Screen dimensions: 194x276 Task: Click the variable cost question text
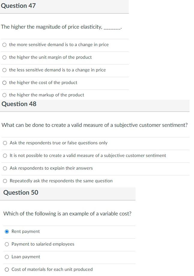coord(67,213)
